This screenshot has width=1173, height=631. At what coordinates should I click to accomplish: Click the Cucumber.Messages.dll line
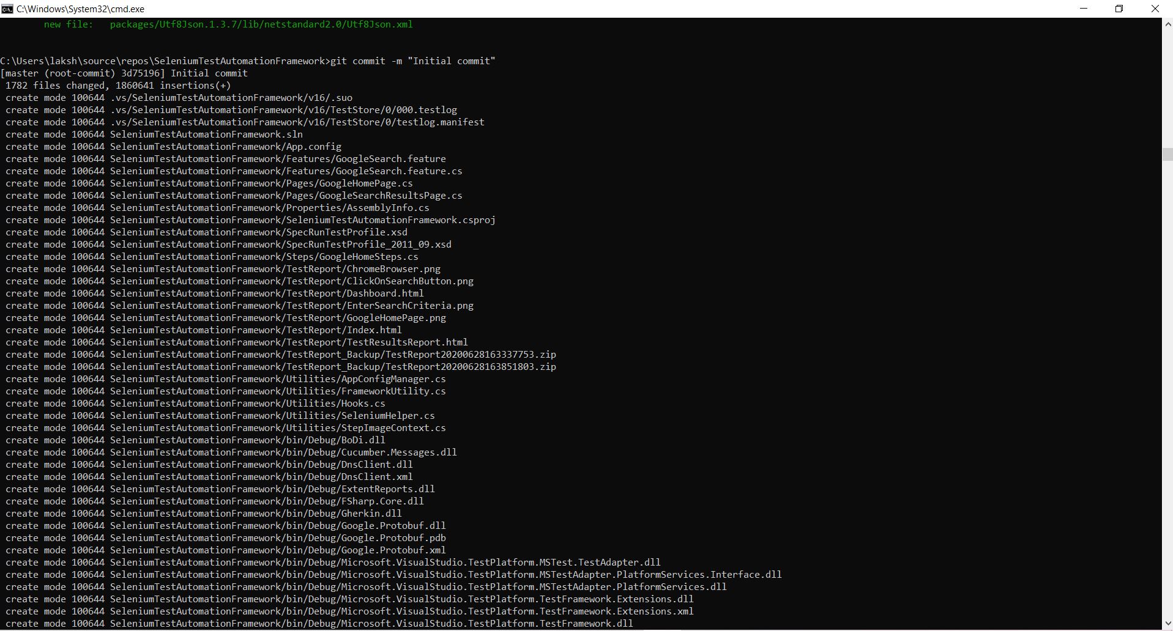231,452
